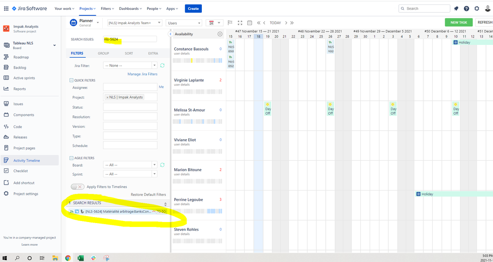The height and width of the screenshot is (262, 493).
Task: Open Backlog in the sidebar
Action: tap(20, 68)
